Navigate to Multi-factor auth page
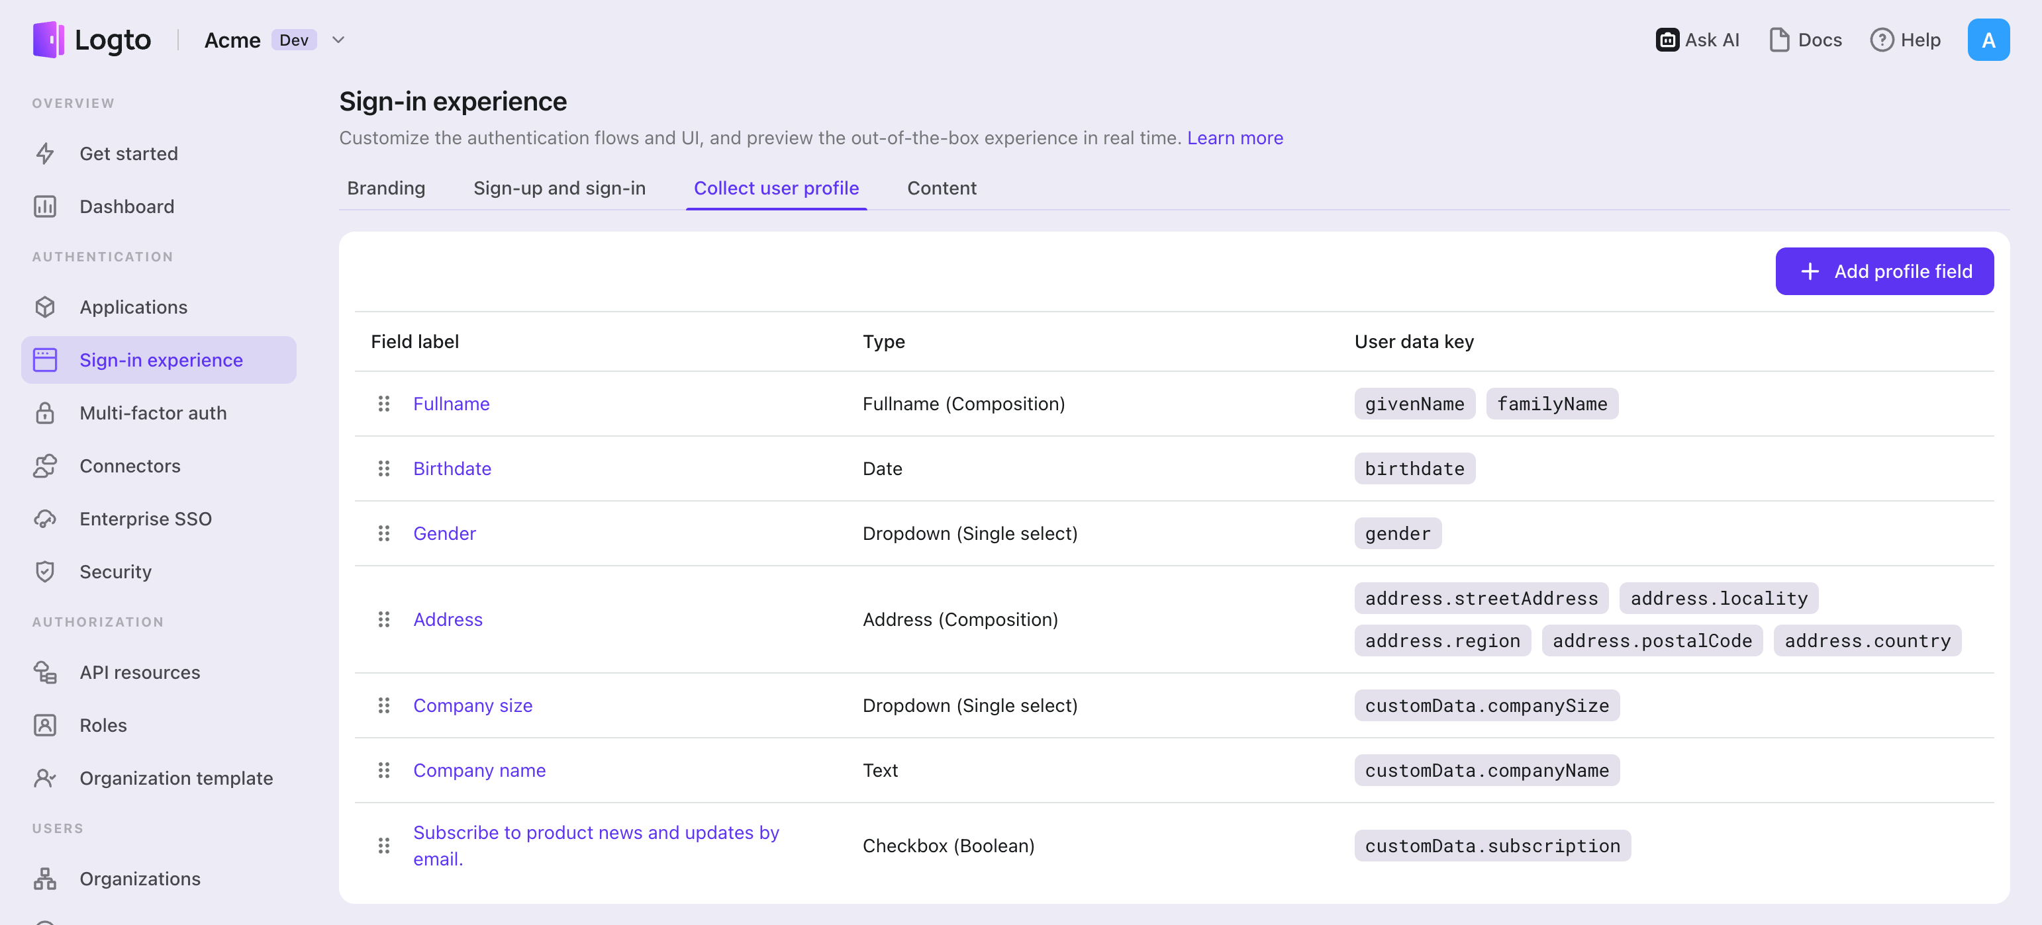Image resolution: width=2042 pixels, height=925 pixels. [x=153, y=414]
